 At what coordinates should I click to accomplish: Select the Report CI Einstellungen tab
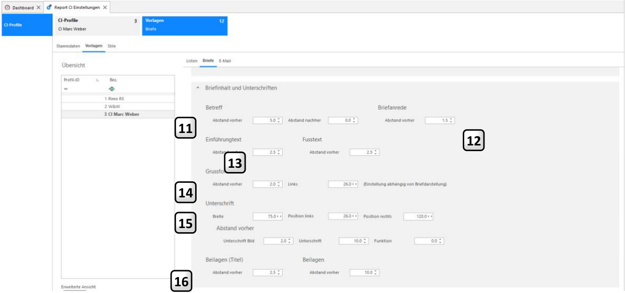click(x=77, y=7)
